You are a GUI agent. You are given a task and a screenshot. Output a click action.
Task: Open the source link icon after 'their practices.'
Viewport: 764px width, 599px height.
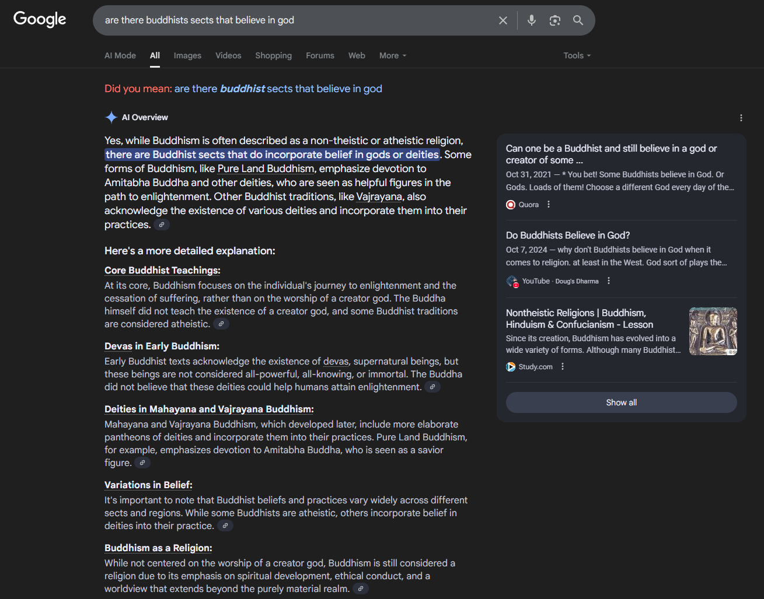click(x=162, y=225)
